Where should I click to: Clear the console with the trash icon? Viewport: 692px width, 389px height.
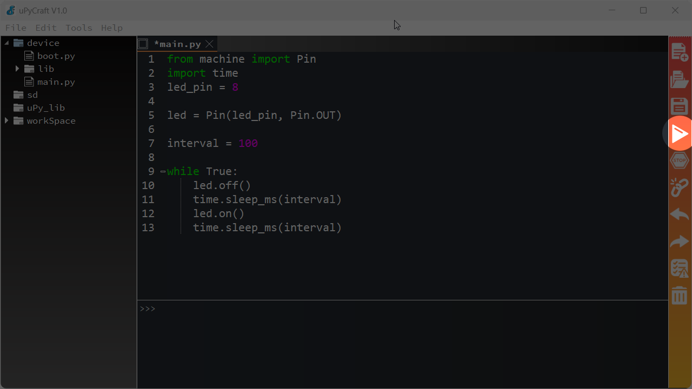(679, 295)
